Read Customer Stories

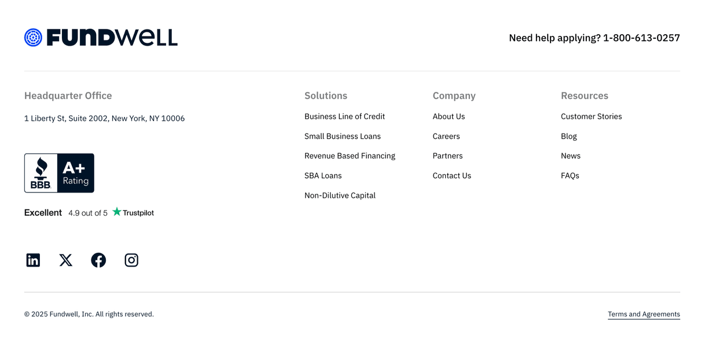click(591, 116)
